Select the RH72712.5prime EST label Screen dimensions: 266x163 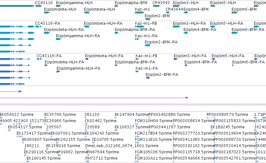click(101, 158)
